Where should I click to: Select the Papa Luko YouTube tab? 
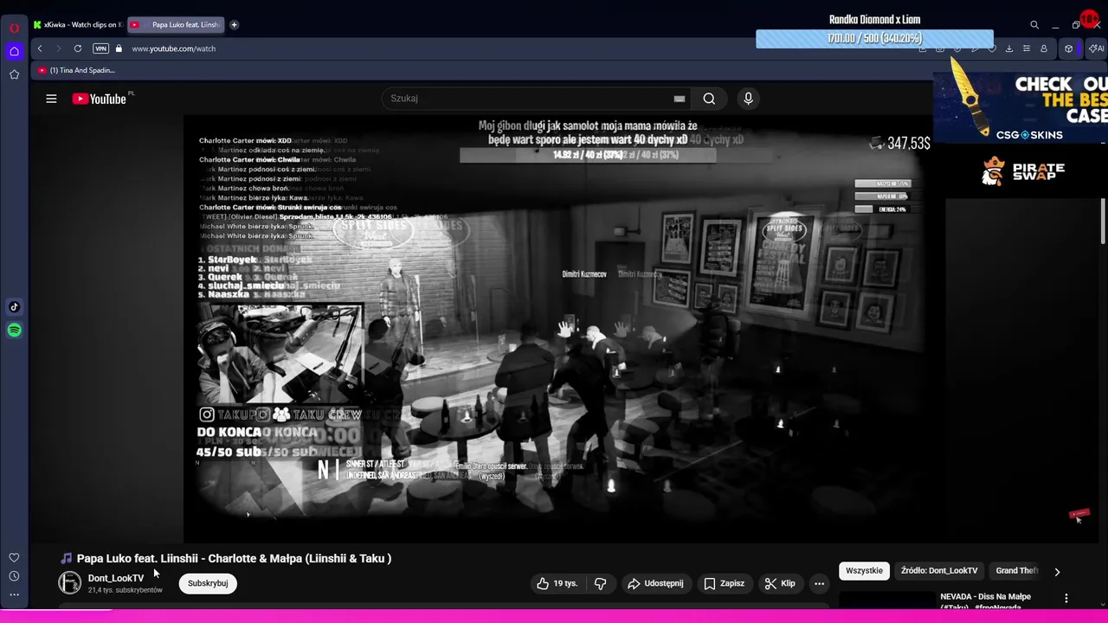(177, 24)
